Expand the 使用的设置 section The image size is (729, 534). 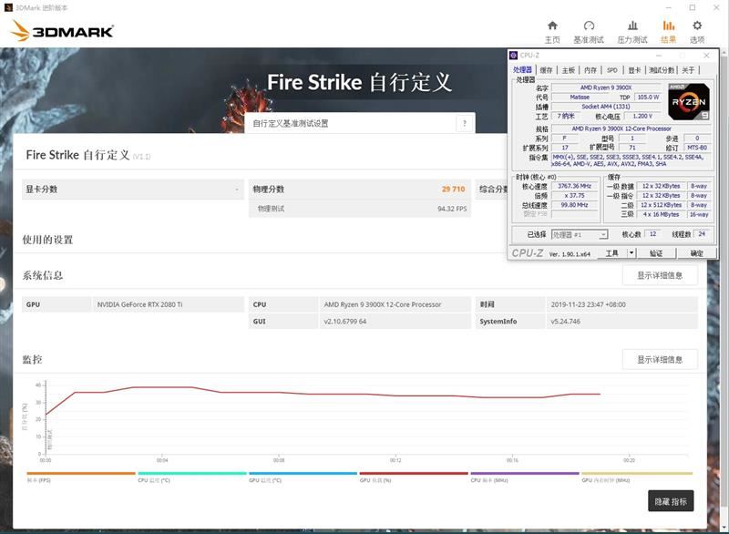pos(47,240)
